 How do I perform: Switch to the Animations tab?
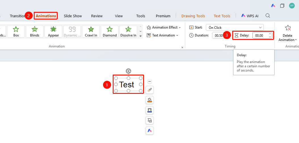click(46, 16)
